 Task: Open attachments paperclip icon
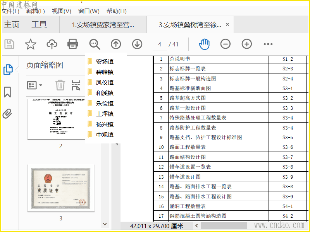[7, 114]
